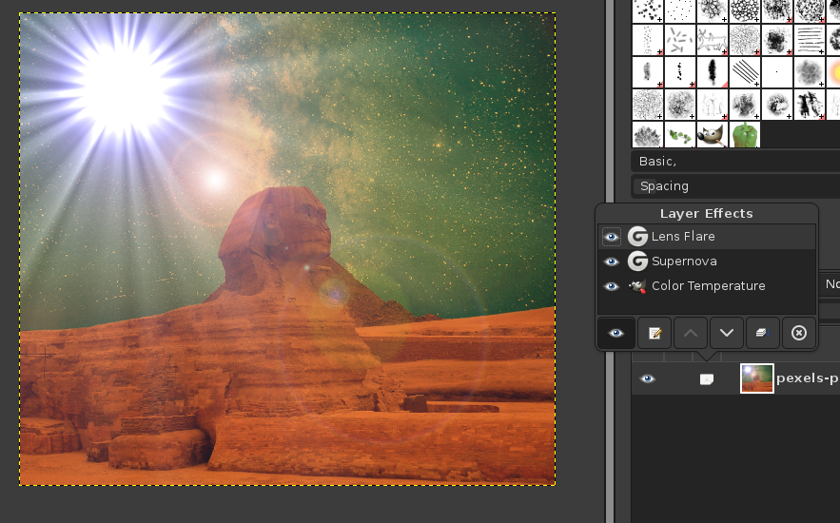Toggle visibility of the Lens Flare effect
The image size is (840, 523).
point(612,237)
